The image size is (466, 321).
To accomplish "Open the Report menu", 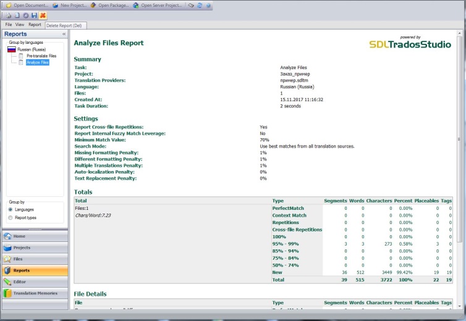I will (35, 25).
